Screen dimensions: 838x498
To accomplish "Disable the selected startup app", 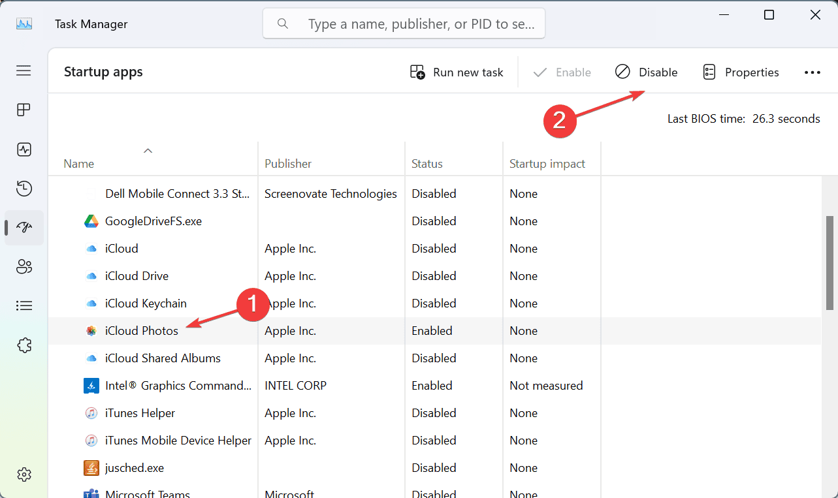I will click(x=646, y=72).
